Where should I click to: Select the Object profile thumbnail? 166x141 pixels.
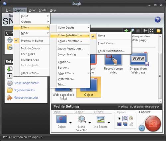(89, 87)
